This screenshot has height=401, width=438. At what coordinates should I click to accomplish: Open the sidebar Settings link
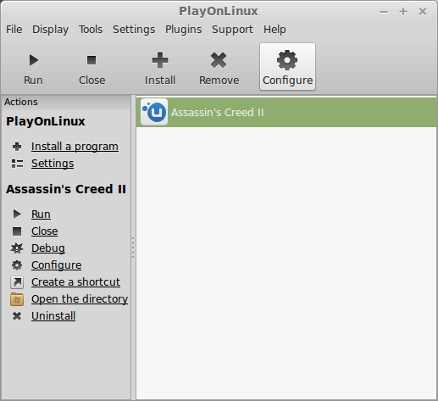pyautogui.click(x=53, y=164)
